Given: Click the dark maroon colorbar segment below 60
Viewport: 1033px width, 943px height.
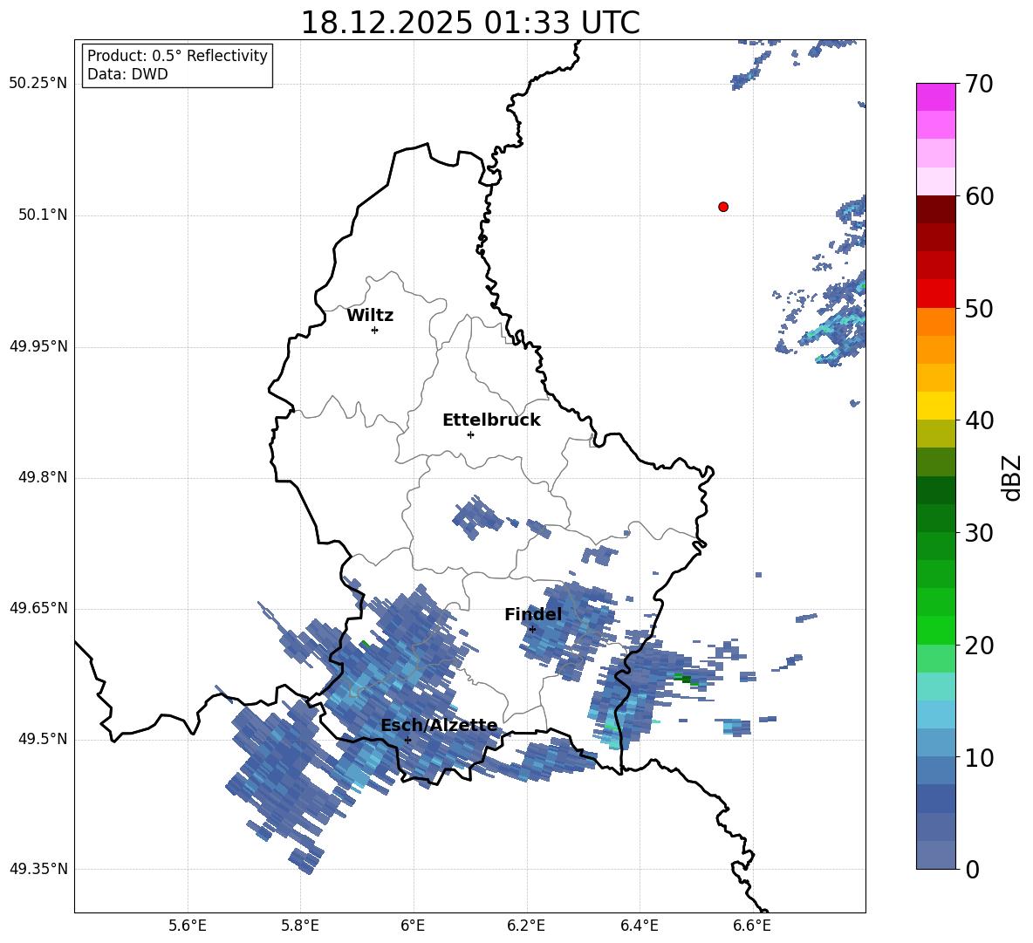Looking at the screenshot, I should 935,209.
